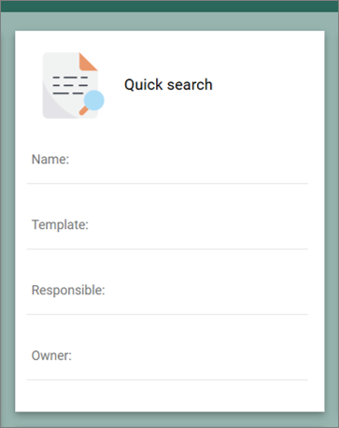
Task: Focus the Template input field
Action: (167, 233)
